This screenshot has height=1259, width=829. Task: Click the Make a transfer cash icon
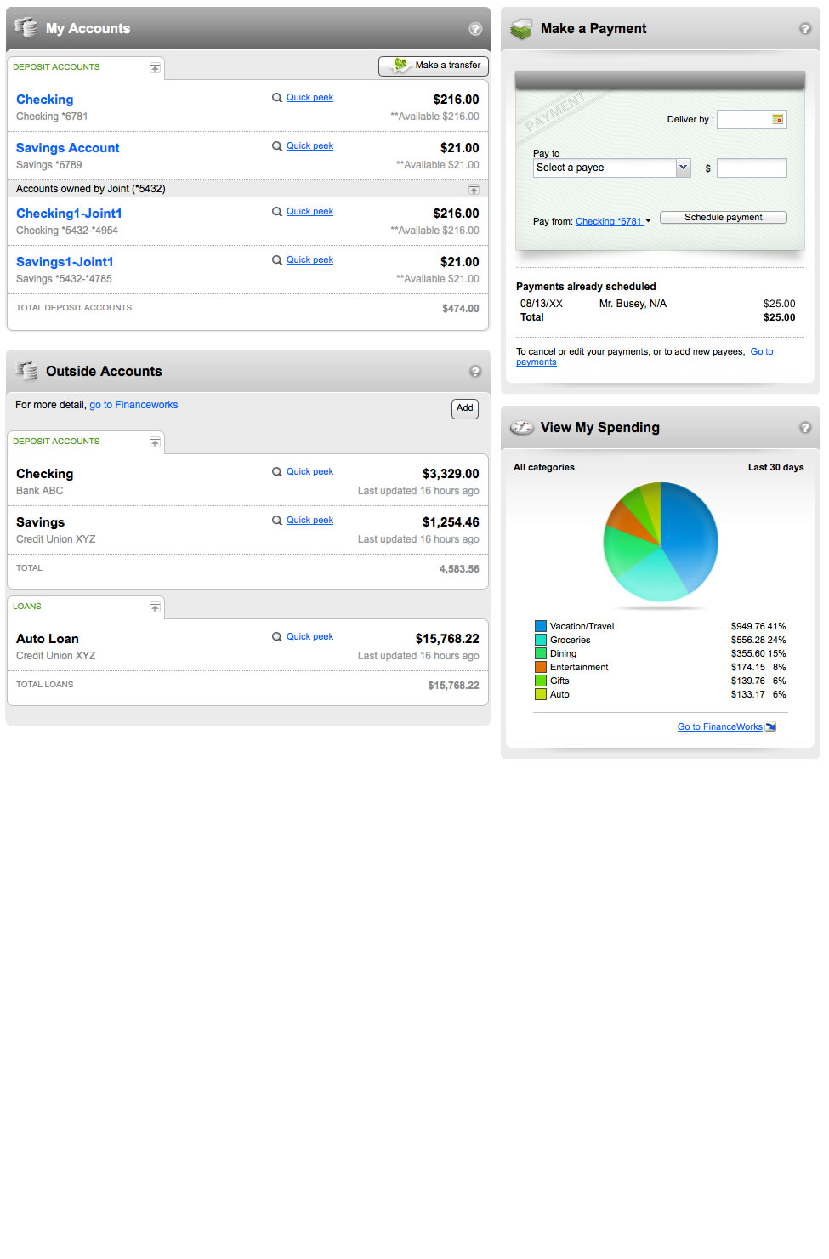pos(400,65)
